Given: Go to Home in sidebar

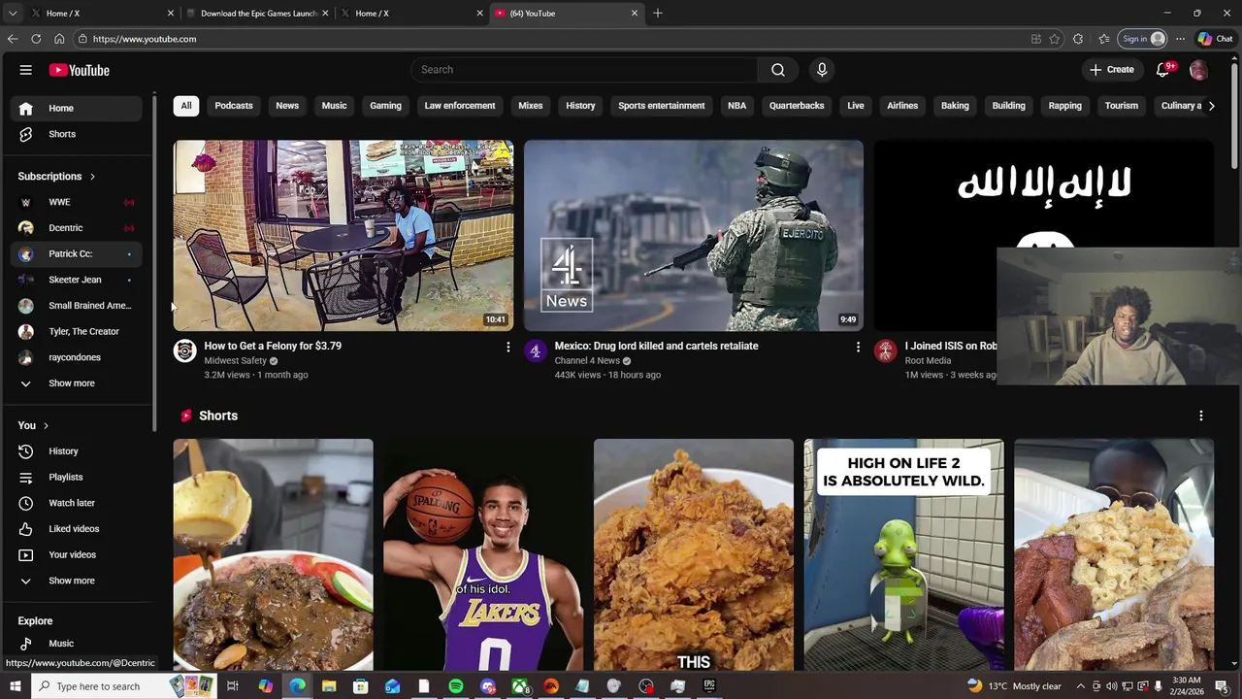Looking at the screenshot, I should coord(78,108).
